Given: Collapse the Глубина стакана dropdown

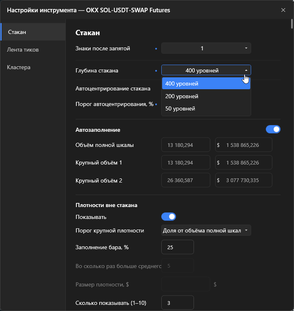Looking at the screenshot, I should point(206,70).
